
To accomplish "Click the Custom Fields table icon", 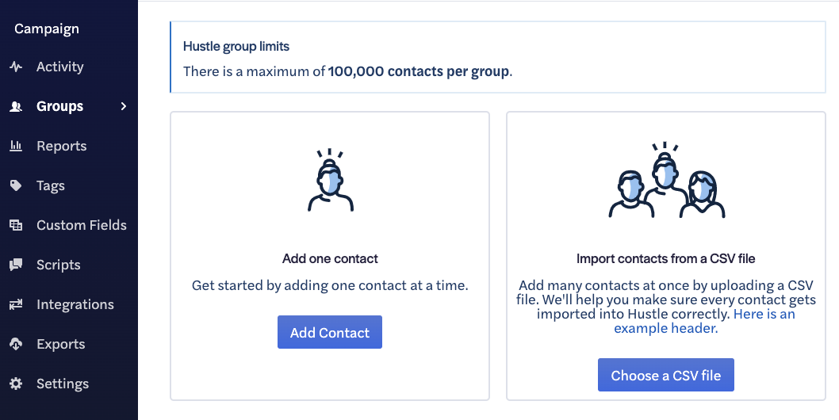I will click(16, 225).
